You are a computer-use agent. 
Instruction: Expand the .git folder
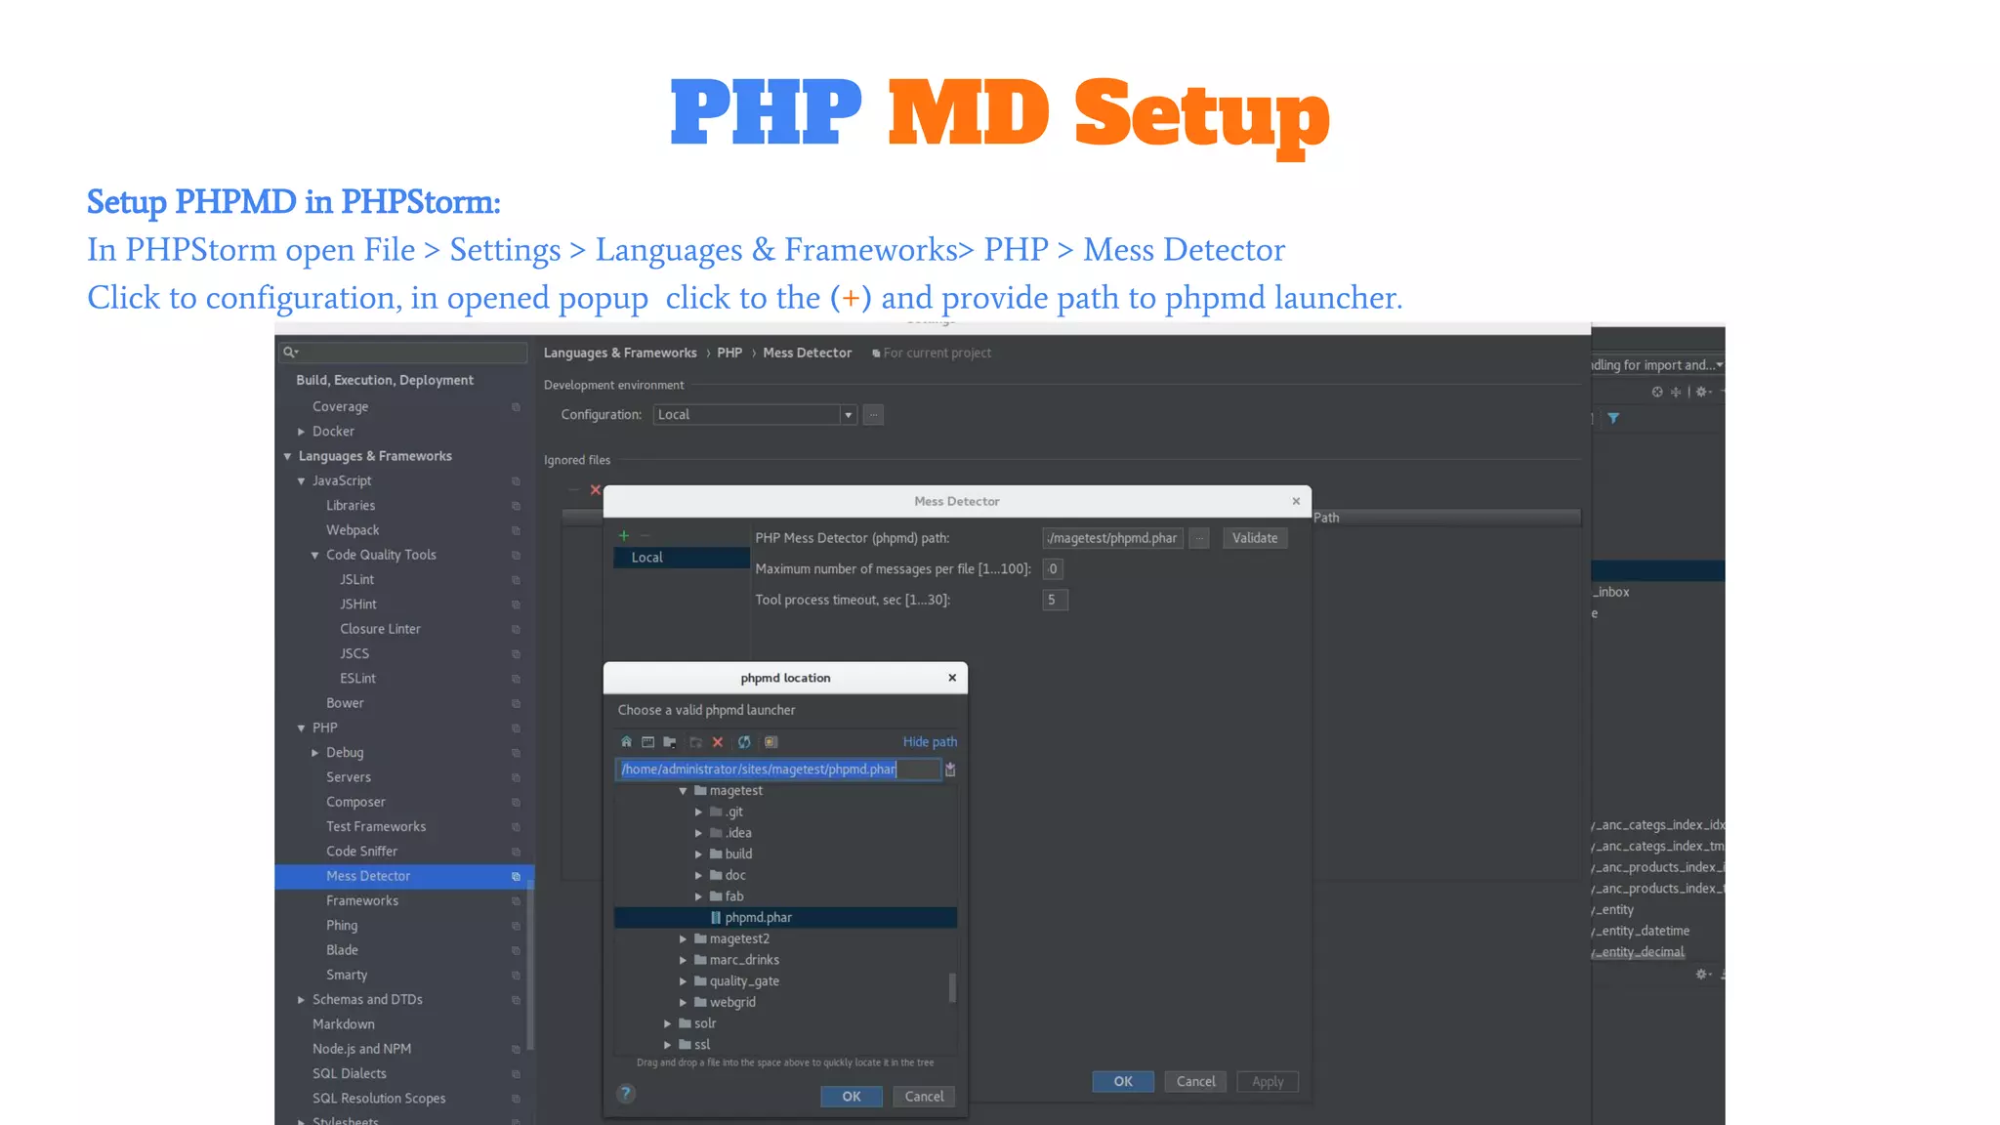pos(699,812)
